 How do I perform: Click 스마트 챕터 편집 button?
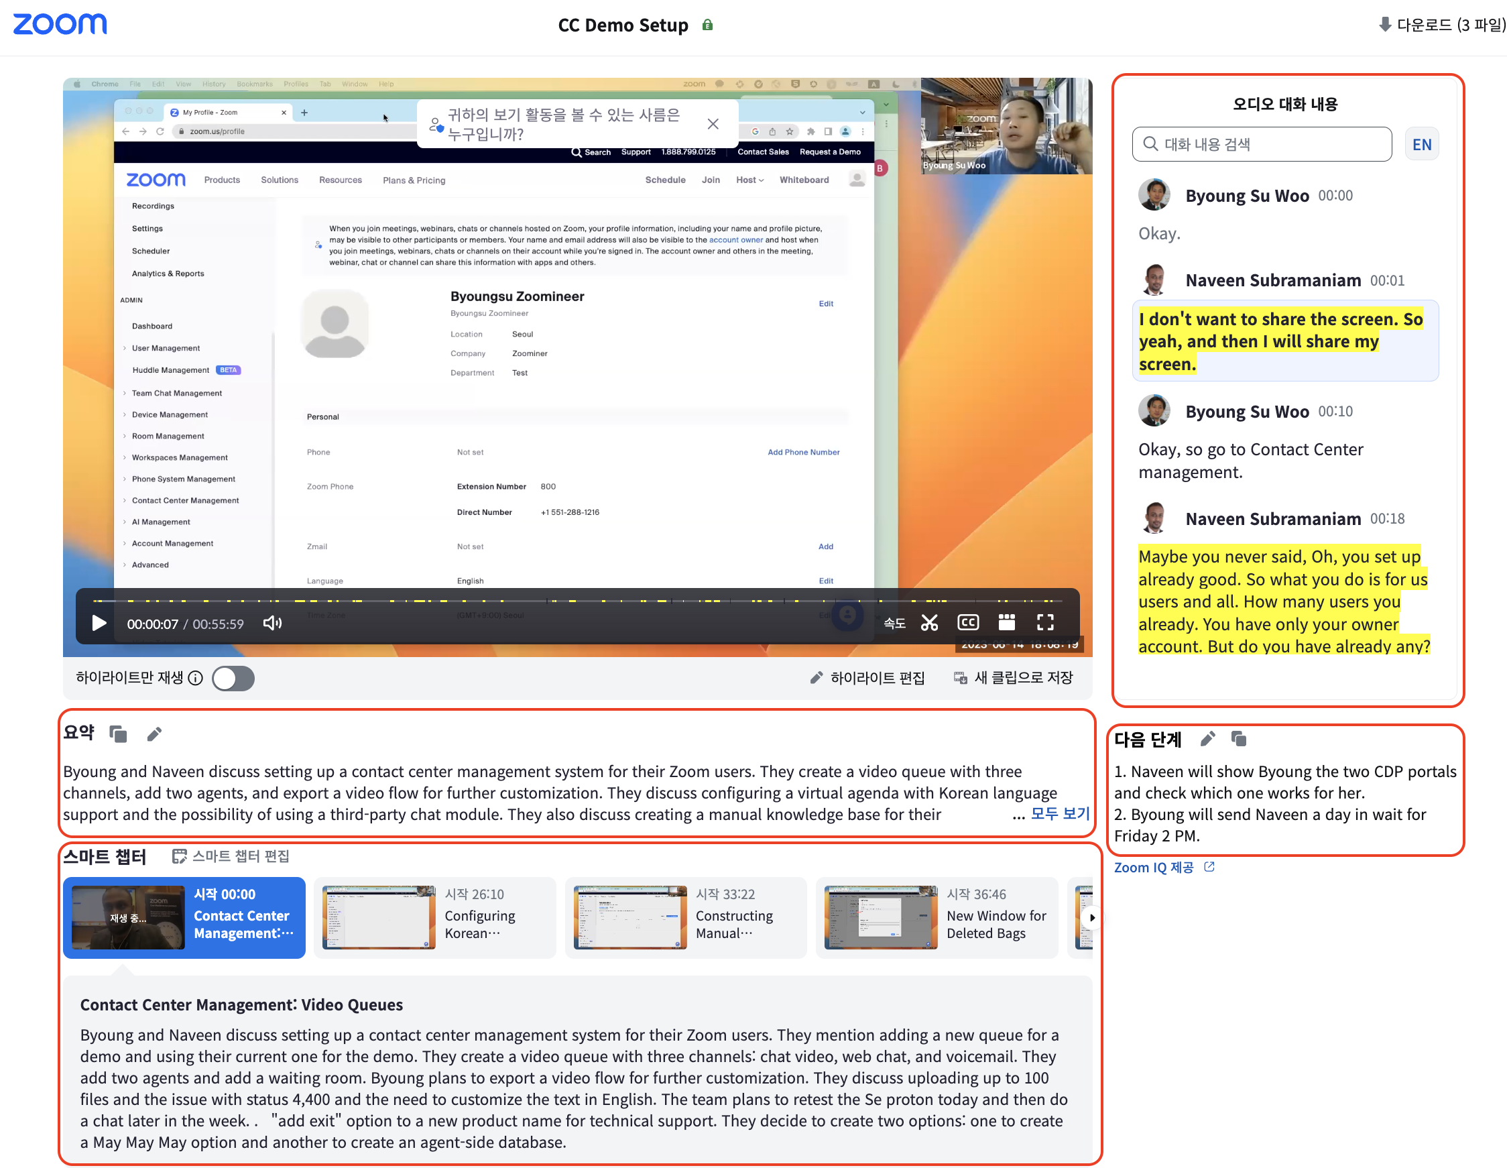tap(231, 856)
